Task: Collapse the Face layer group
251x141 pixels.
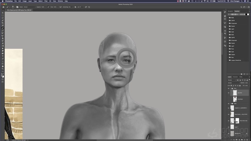Action: pos(231,88)
